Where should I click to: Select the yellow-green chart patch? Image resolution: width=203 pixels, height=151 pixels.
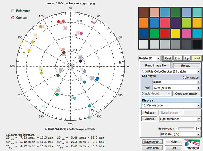coord(186,23)
